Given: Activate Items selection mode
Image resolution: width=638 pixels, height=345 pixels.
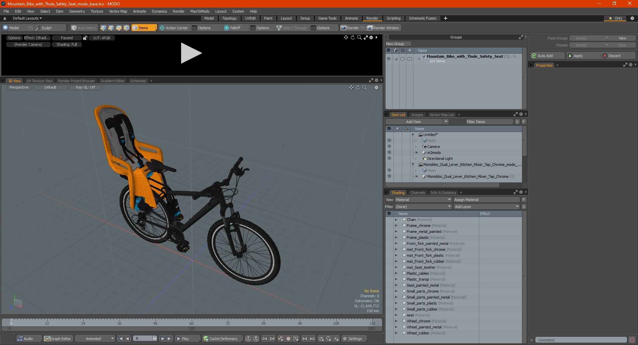Looking at the screenshot, I should pos(144,28).
